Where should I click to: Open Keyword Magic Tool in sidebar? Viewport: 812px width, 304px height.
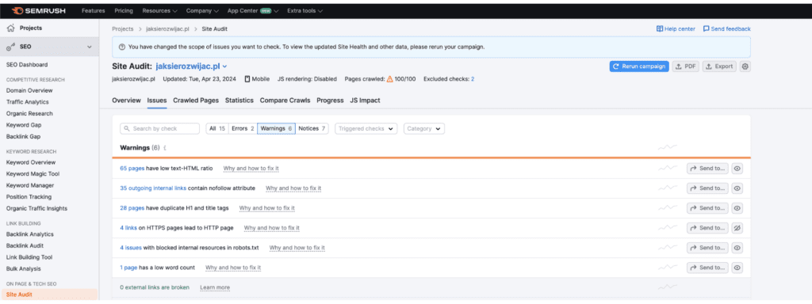coord(33,173)
